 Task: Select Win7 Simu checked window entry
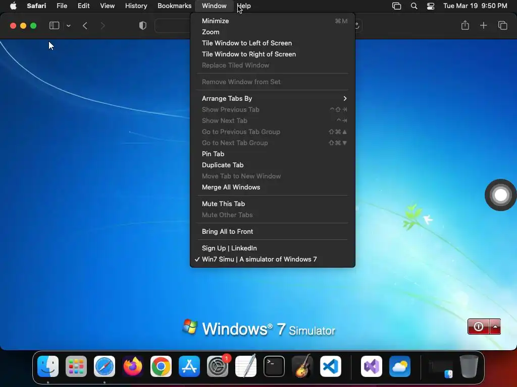click(273, 260)
